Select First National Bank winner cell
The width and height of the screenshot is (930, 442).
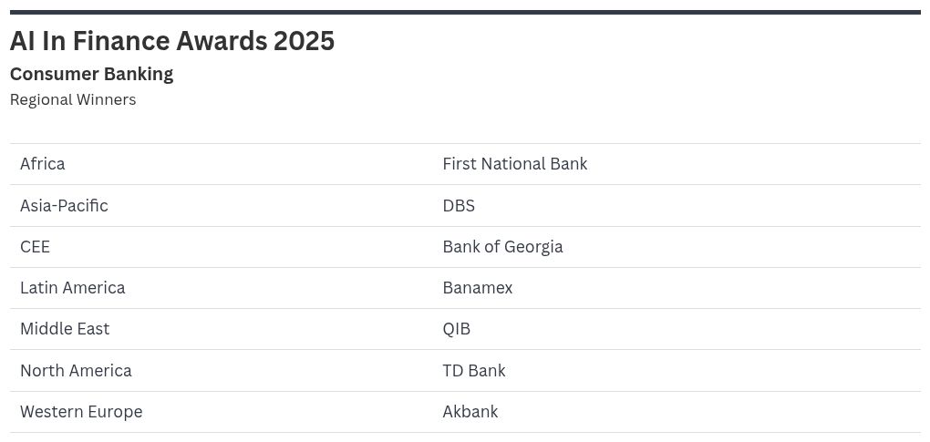click(514, 164)
